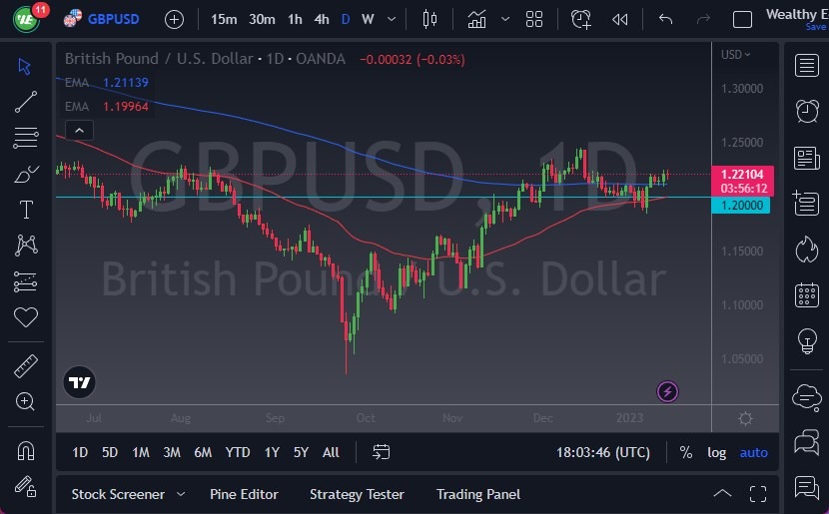Open the USD currency dropdown

point(735,55)
